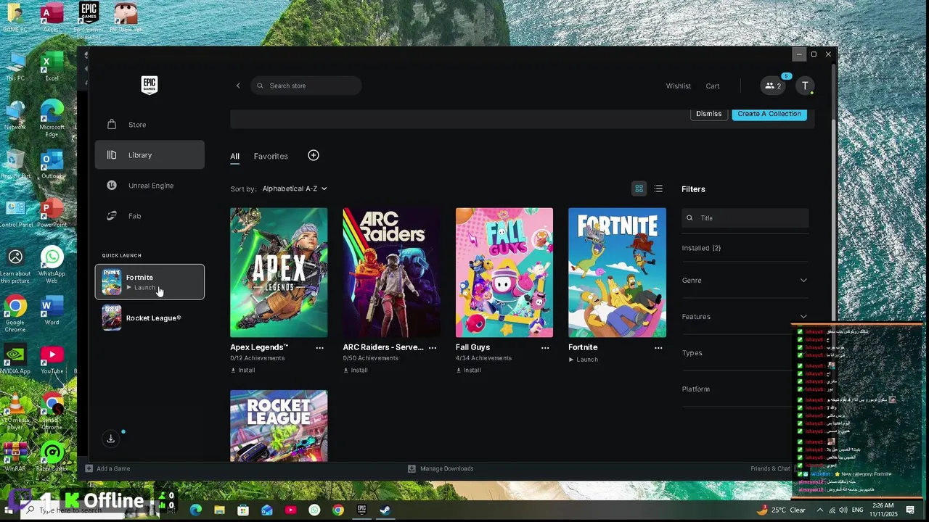Viewport: 929px width, 522px height.
Task: Open Recycle Bin on desktop
Action: tap(15, 165)
